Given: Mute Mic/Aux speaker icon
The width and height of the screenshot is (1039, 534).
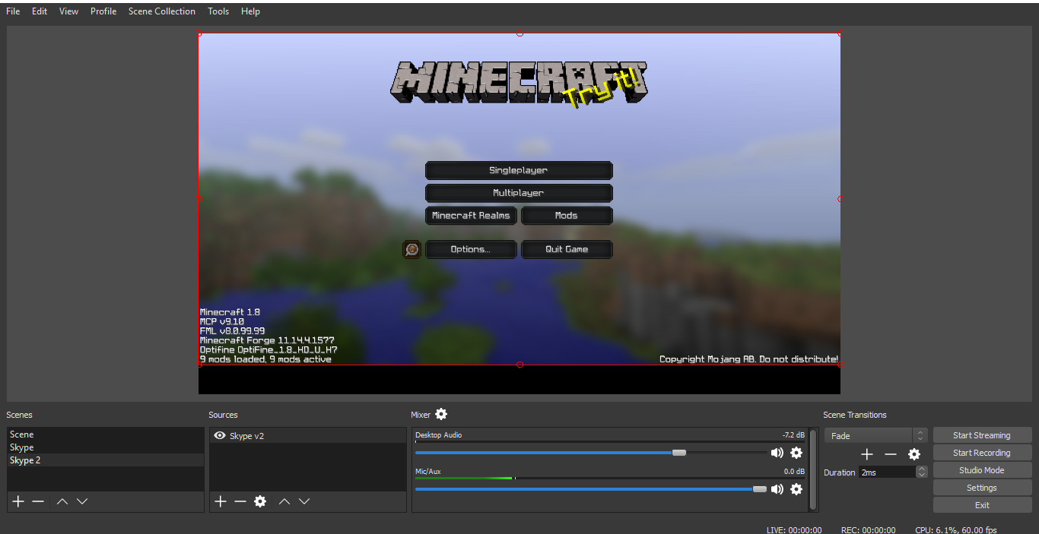Looking at the screenshot, I should (777, 489).
